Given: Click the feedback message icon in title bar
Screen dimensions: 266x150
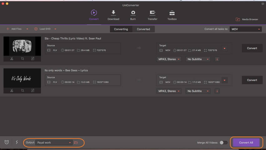Looking at the screenshot, I should (x=263, y=4).
